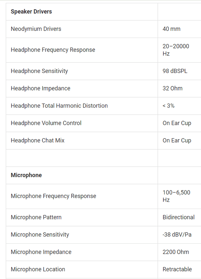Click the Microphone section heading

click(26, 175)
